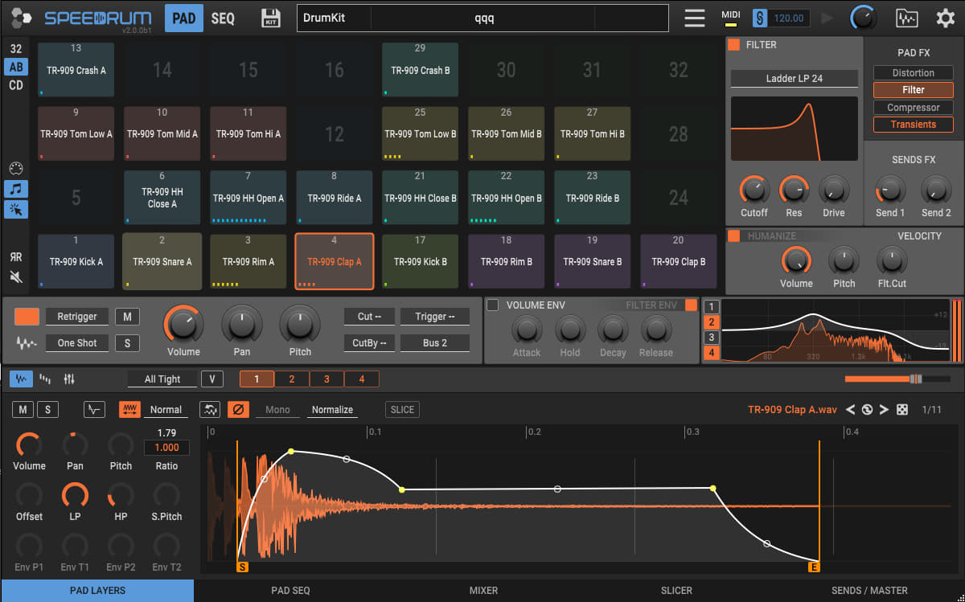Open the Cut -- group dropdown
This screenshot has width=965, height=602.
(369, 317)
